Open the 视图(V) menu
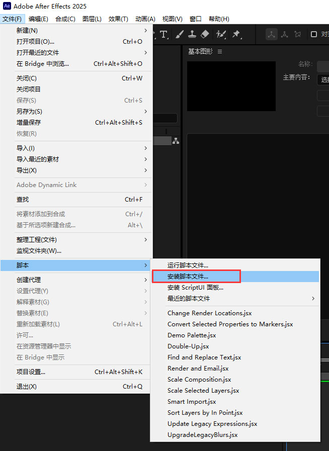 click(173, 19)
